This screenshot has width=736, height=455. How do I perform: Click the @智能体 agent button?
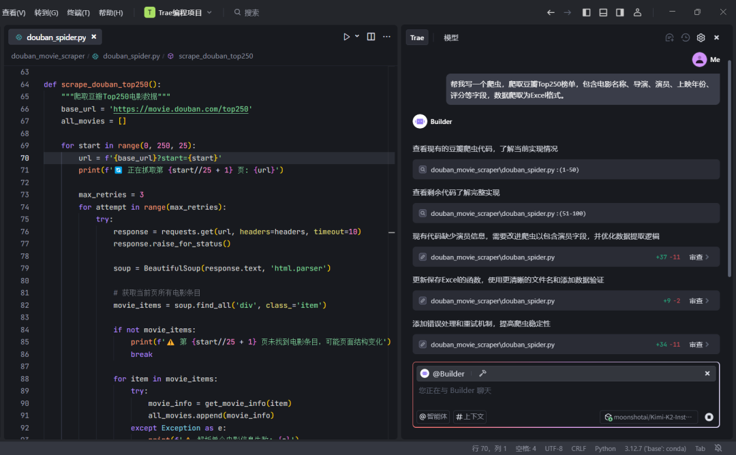pos(433,417)
